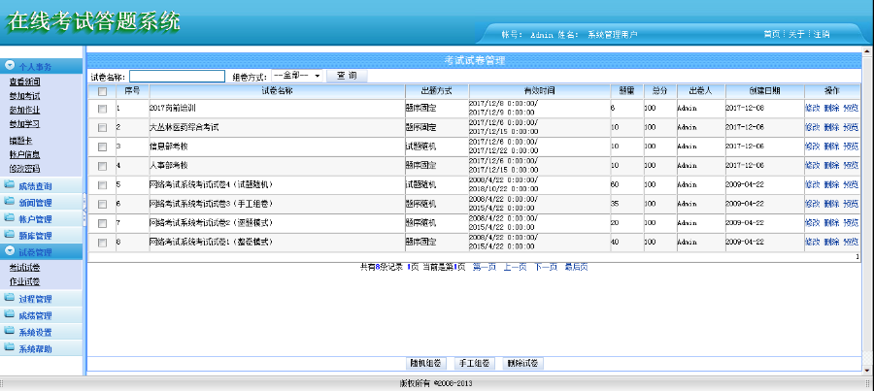Click the folder icon beside 系统帮助
The width and height of the screenshot is (874, 391).
[9, 348]
